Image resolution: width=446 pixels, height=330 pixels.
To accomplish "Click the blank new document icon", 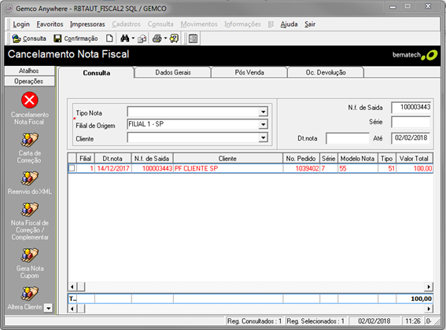I will (x=109, y=38).
